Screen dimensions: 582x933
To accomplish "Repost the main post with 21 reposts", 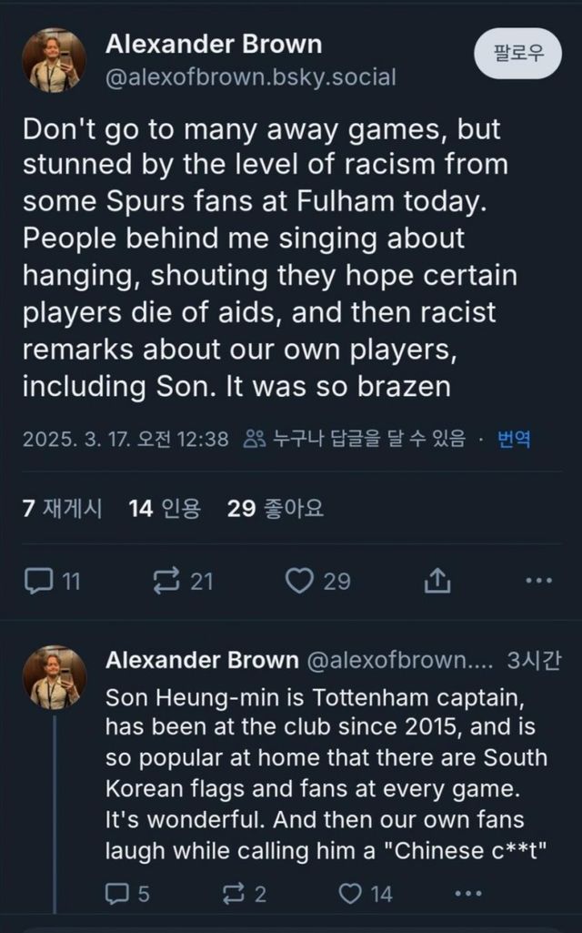I will coord(169,580).
